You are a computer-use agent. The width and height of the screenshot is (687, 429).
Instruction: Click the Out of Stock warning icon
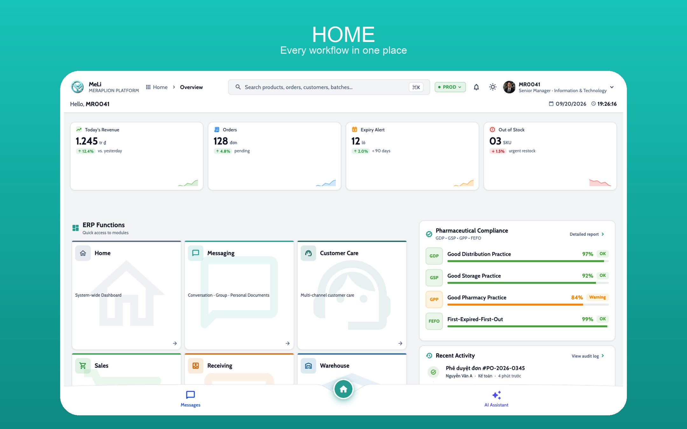tap(492, 130)
